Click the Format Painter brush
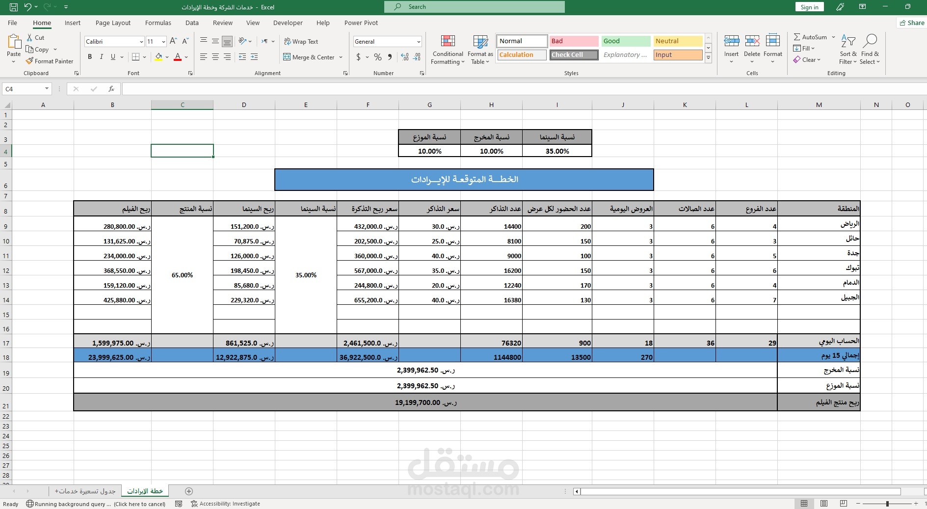The height and width of the screenshot is (509, 927). coord(50,61)
